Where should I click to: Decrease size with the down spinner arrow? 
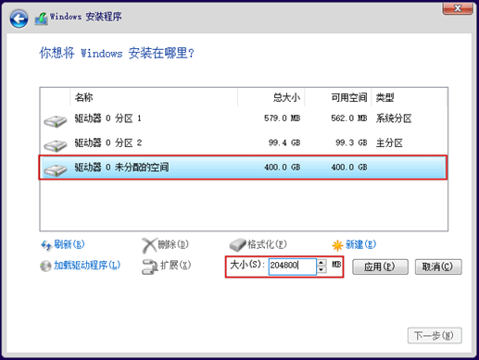pos(321,270)
